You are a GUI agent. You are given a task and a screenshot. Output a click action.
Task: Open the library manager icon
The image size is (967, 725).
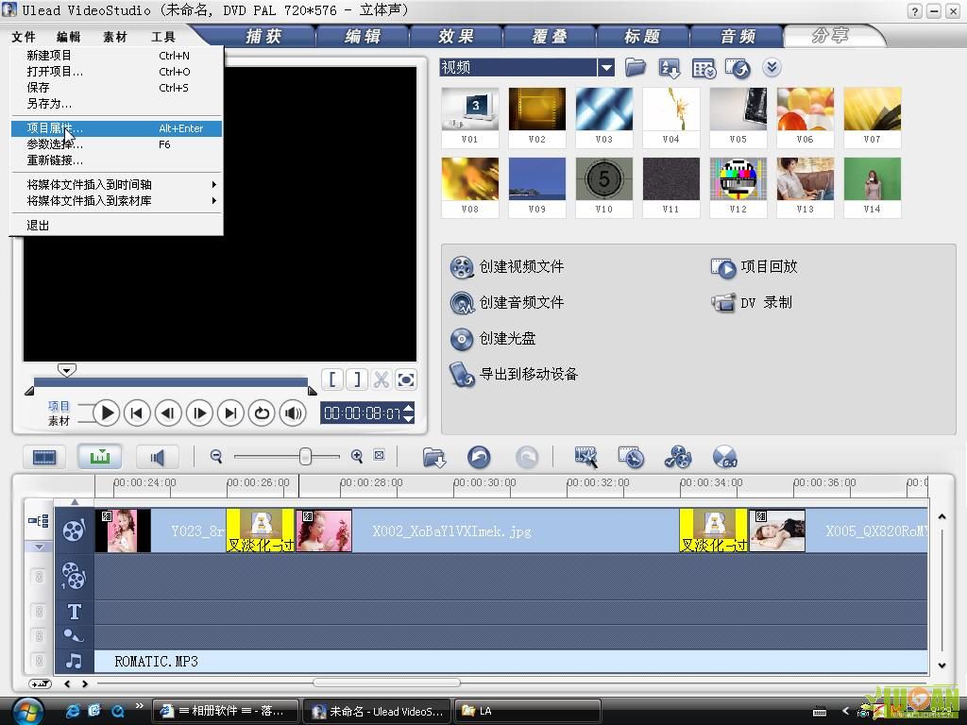click(704, 68)
